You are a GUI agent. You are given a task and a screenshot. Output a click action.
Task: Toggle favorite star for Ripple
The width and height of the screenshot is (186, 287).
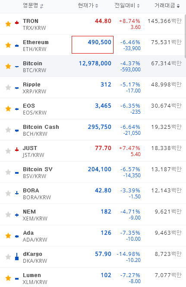[8, 87]
